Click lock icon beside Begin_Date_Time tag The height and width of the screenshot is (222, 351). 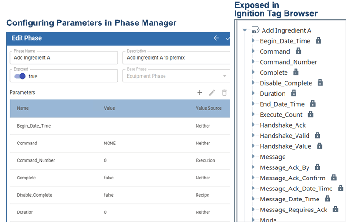[318, 41]
